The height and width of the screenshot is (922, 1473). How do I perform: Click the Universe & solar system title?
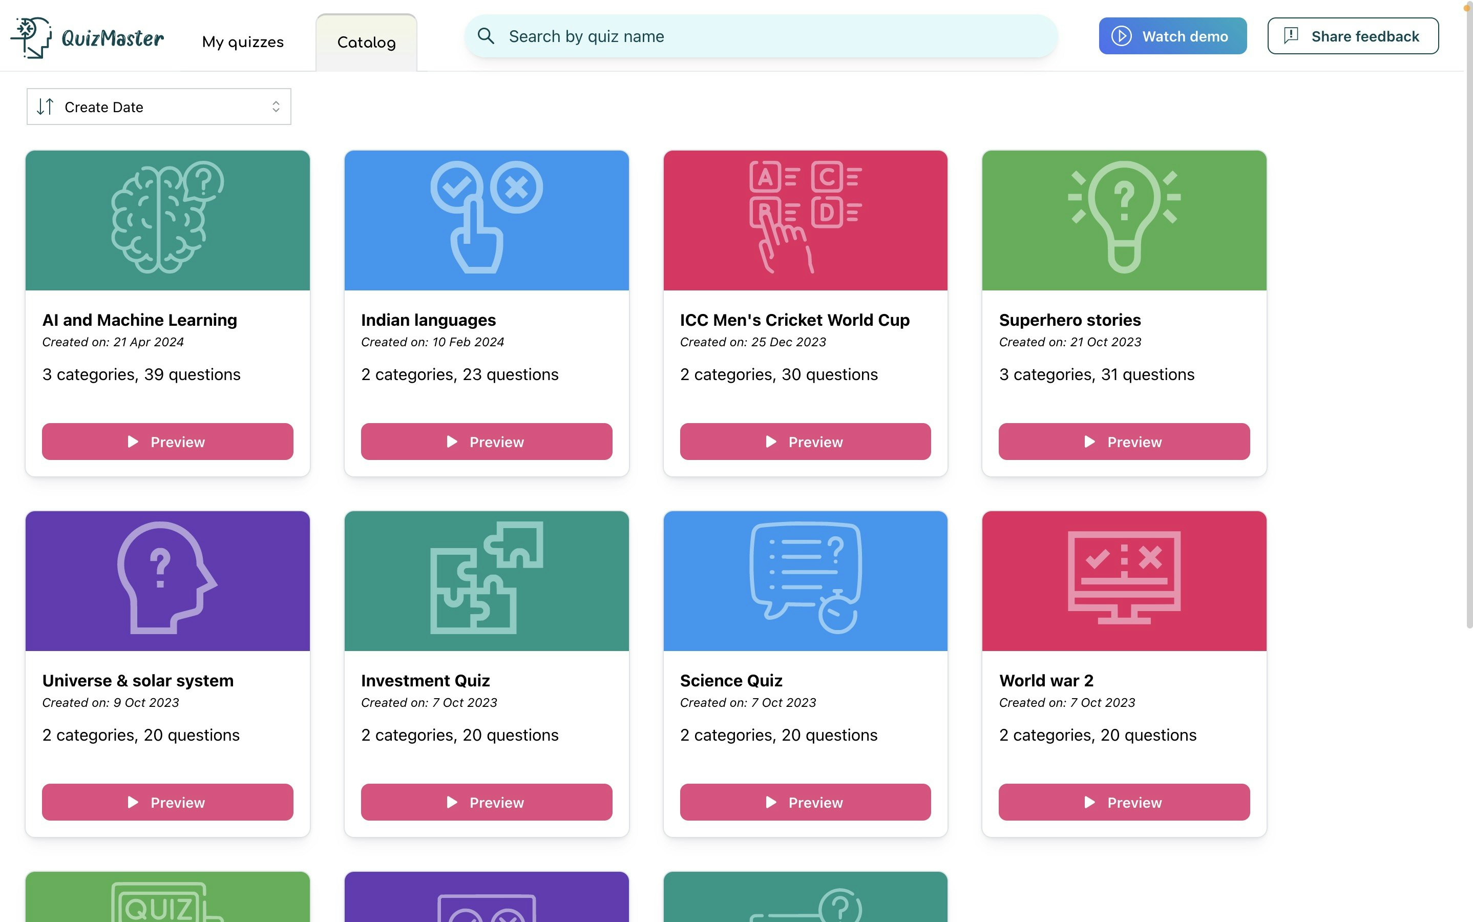138,680
